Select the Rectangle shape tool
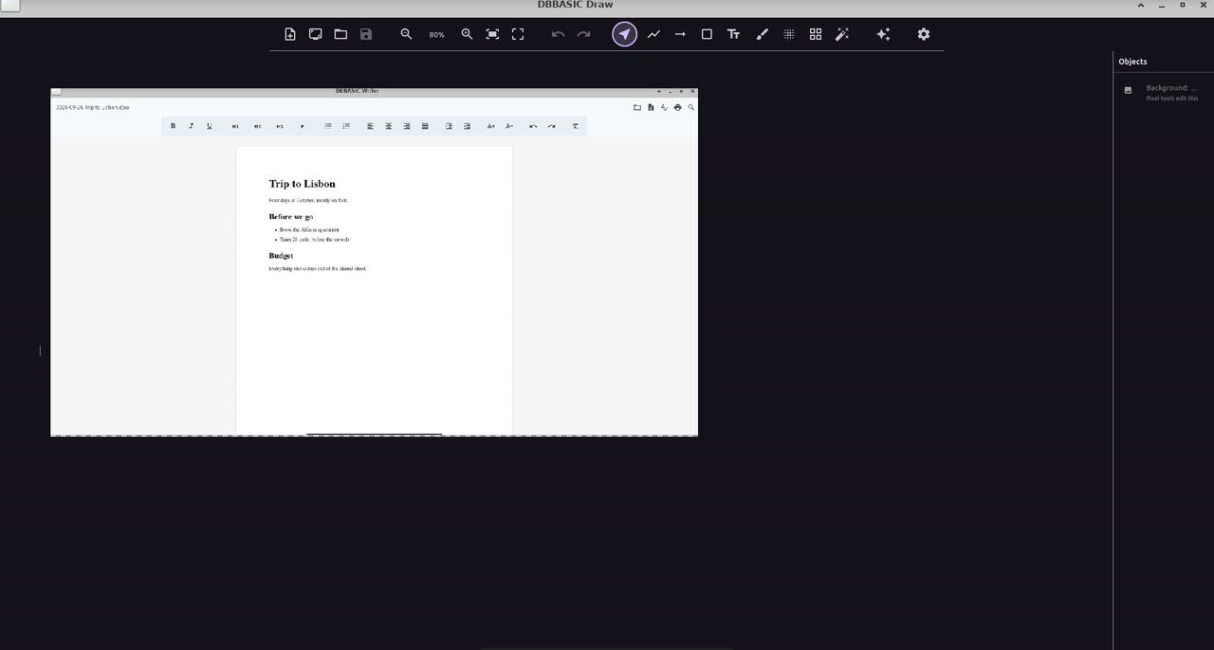 click(x=707, y=34)
